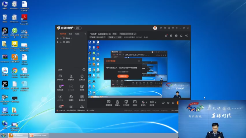Toggle the lock on 全屏 1 source
This screenshot has width=246, height=138.
point(61,42)
